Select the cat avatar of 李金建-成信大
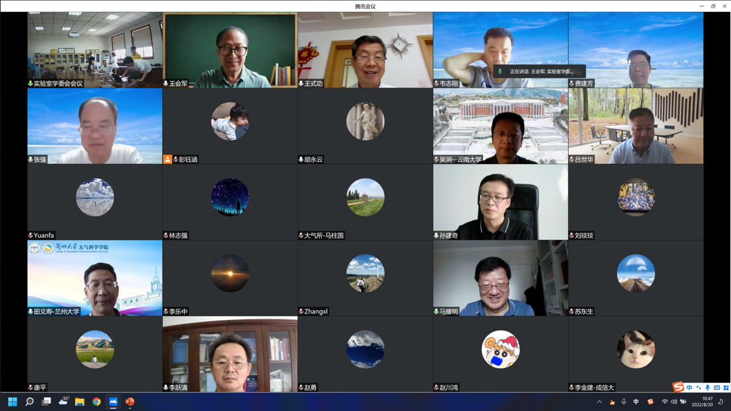The height and width of the screenshot is (411, 731). pos(635,349)
